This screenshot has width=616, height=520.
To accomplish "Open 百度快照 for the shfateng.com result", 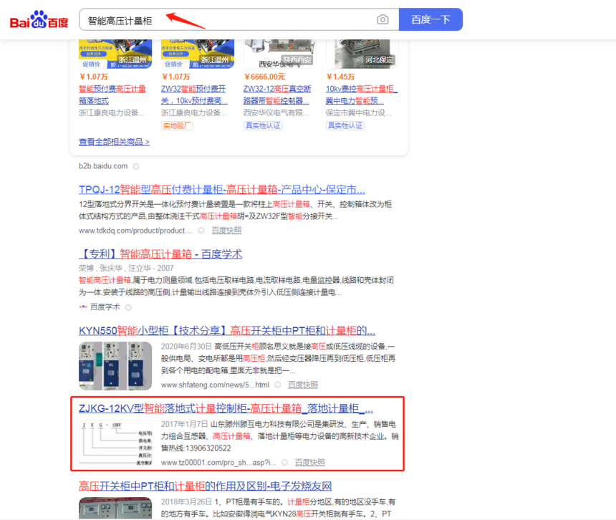I will click(x=303, y=385).
